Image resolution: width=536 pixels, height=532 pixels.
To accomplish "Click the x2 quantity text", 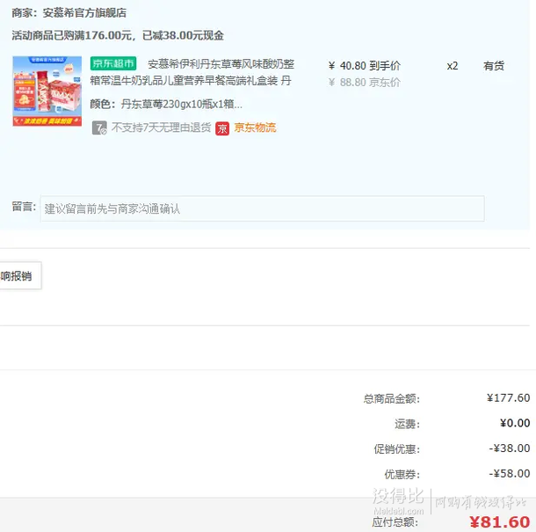I will pyautogui.click(x=453, y=66).
